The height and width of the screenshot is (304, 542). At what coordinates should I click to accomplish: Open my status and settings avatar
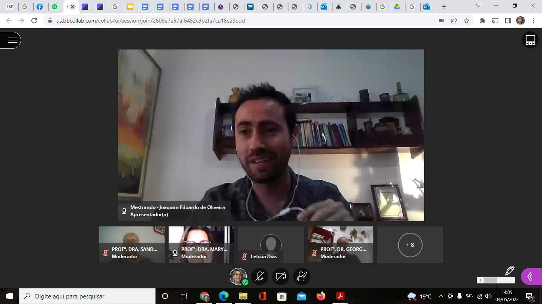238,276
